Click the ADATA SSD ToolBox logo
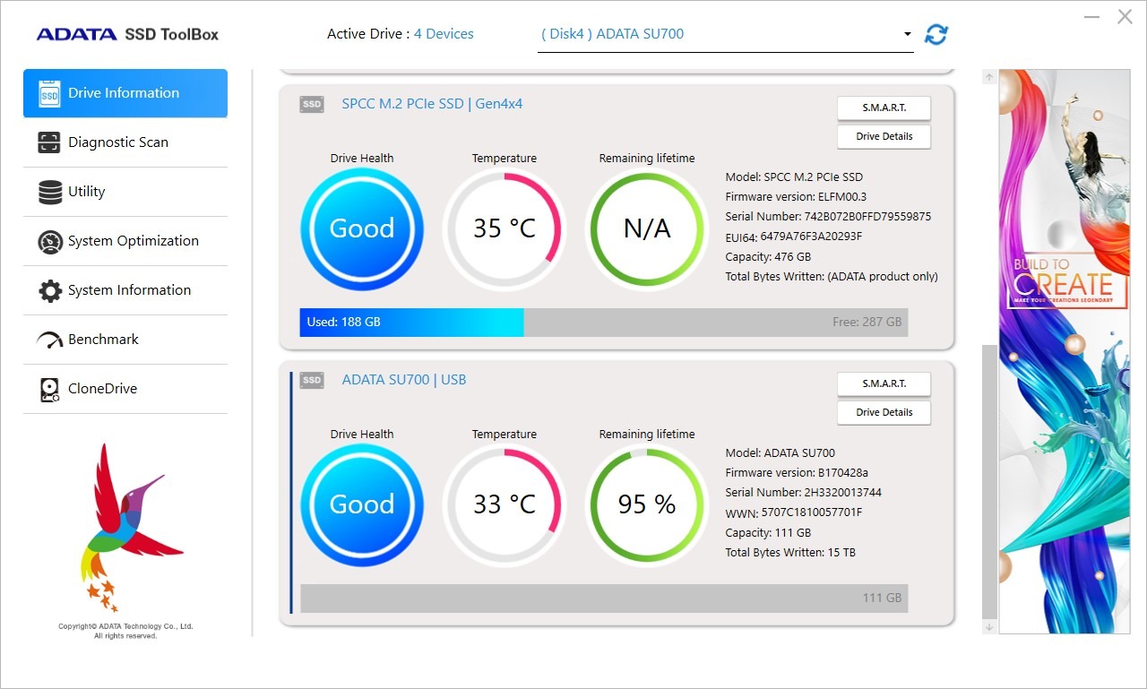This screenshot has height=689, width=1147. 127,34
